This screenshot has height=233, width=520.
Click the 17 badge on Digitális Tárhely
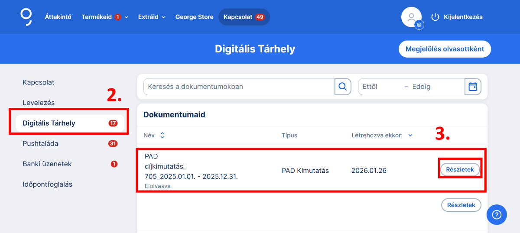[113, 123]
